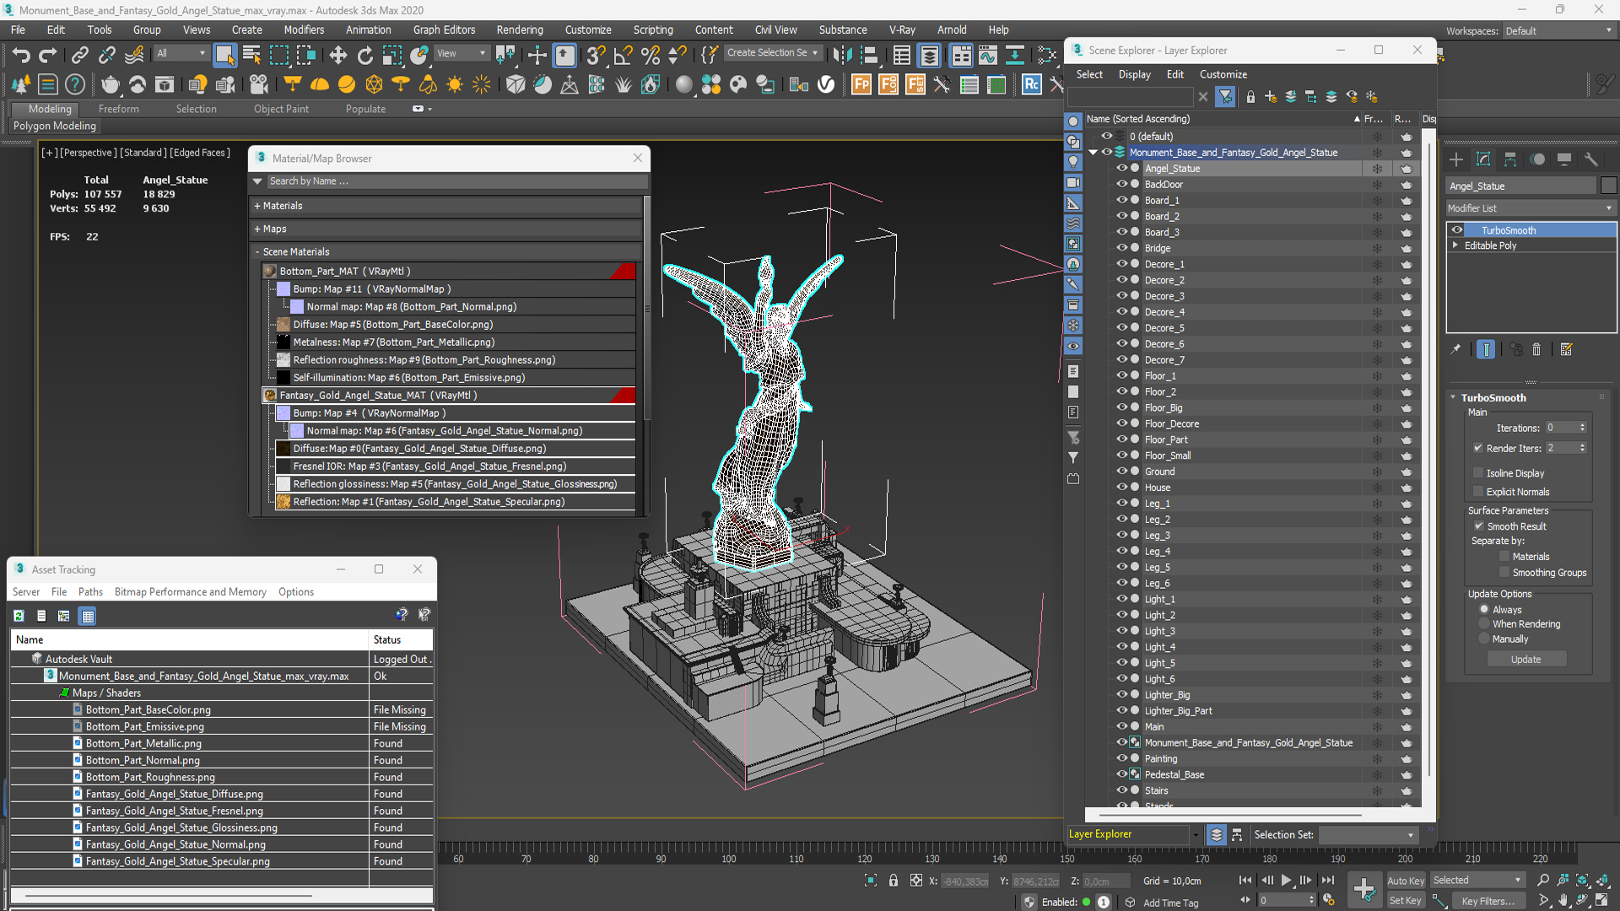Click Angel_Statue object color swatch
This screenshot has height=911, width=1620.
tap(1608, 186)
